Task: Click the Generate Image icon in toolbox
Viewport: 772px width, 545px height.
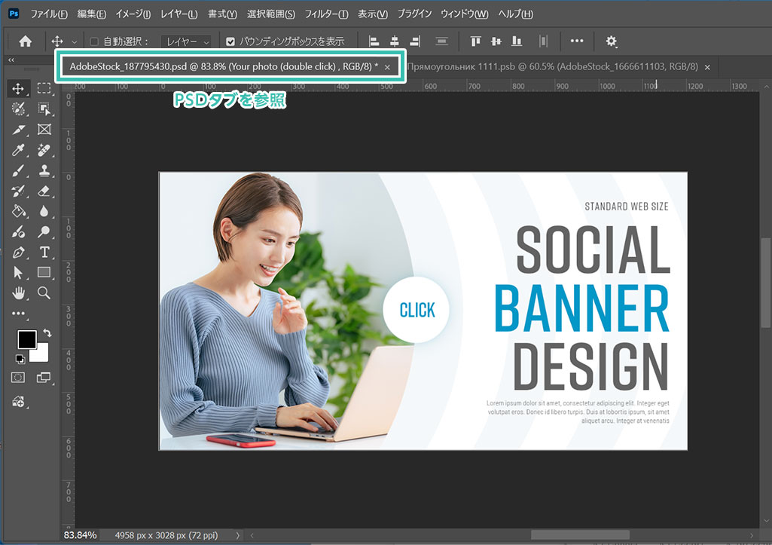Action: [x=18, y=402]
